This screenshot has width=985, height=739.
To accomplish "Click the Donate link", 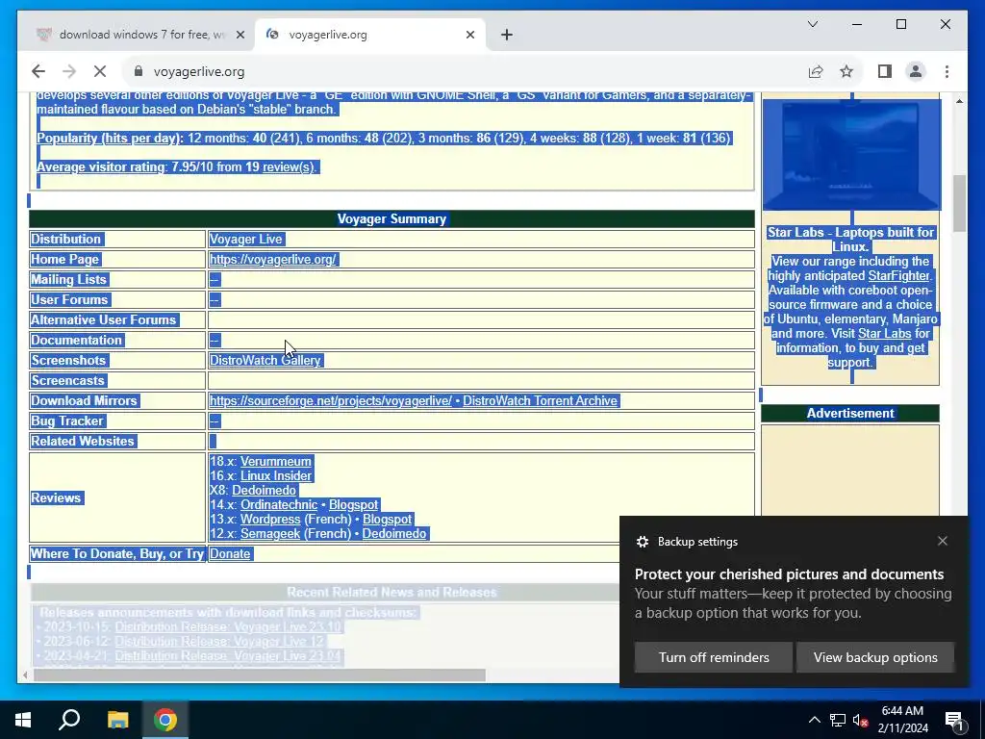I will [230, 553].
